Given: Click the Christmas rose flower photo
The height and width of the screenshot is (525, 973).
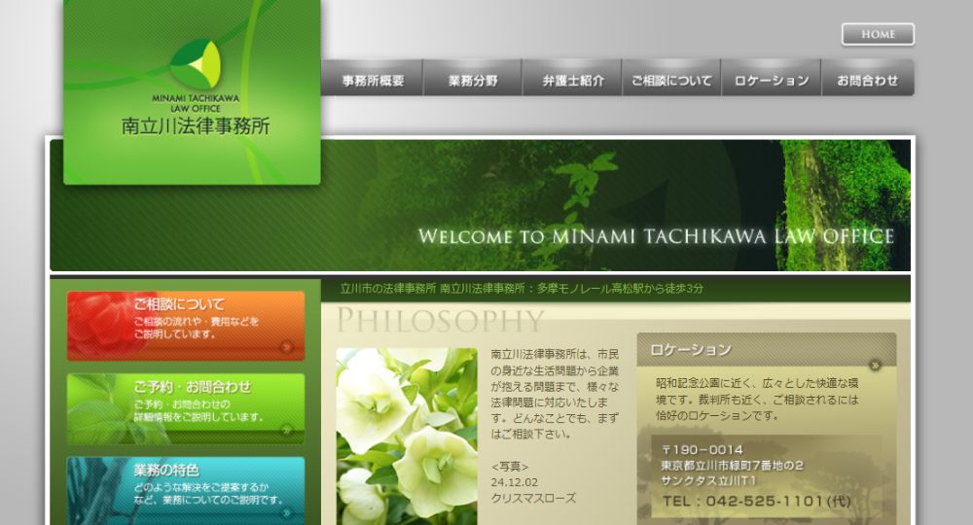Looking at the screenshot, I should click(407, 436).
